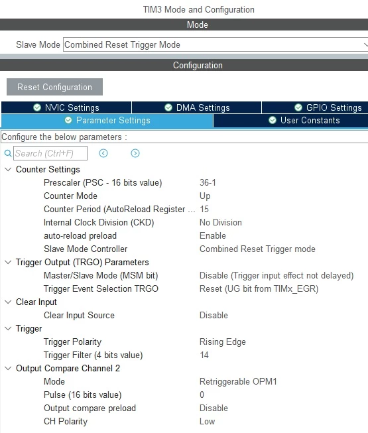Change Trigger Polarity Rising Edge value
The image size is (368, 433).
[x=223, y=341]
